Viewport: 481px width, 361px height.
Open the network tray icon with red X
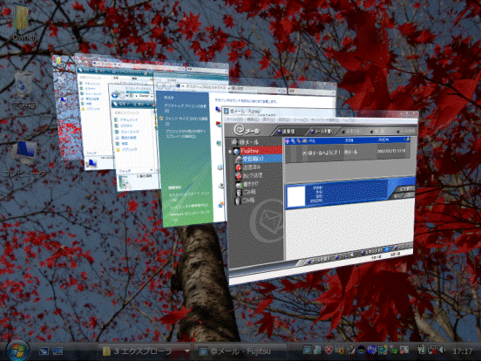[x=432, y=350]
